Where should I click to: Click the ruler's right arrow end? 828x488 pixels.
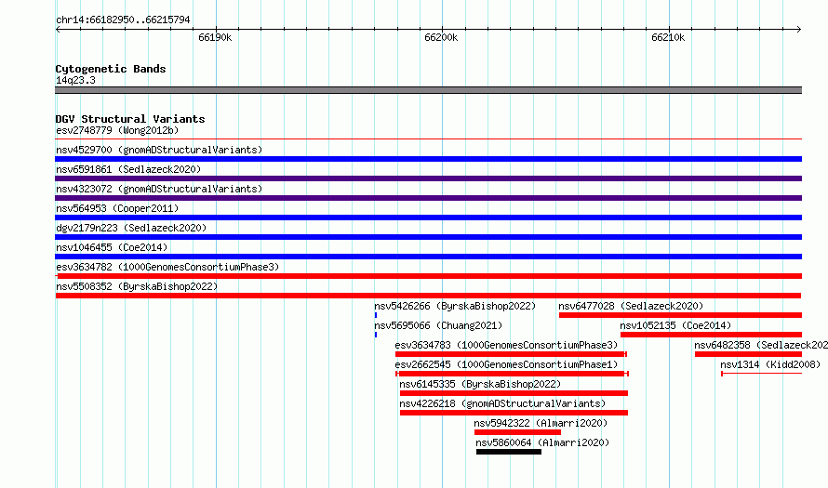tap(799, 29)
